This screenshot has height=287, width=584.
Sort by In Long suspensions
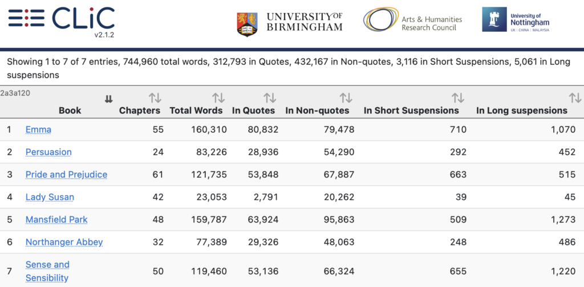coord(574,98)
